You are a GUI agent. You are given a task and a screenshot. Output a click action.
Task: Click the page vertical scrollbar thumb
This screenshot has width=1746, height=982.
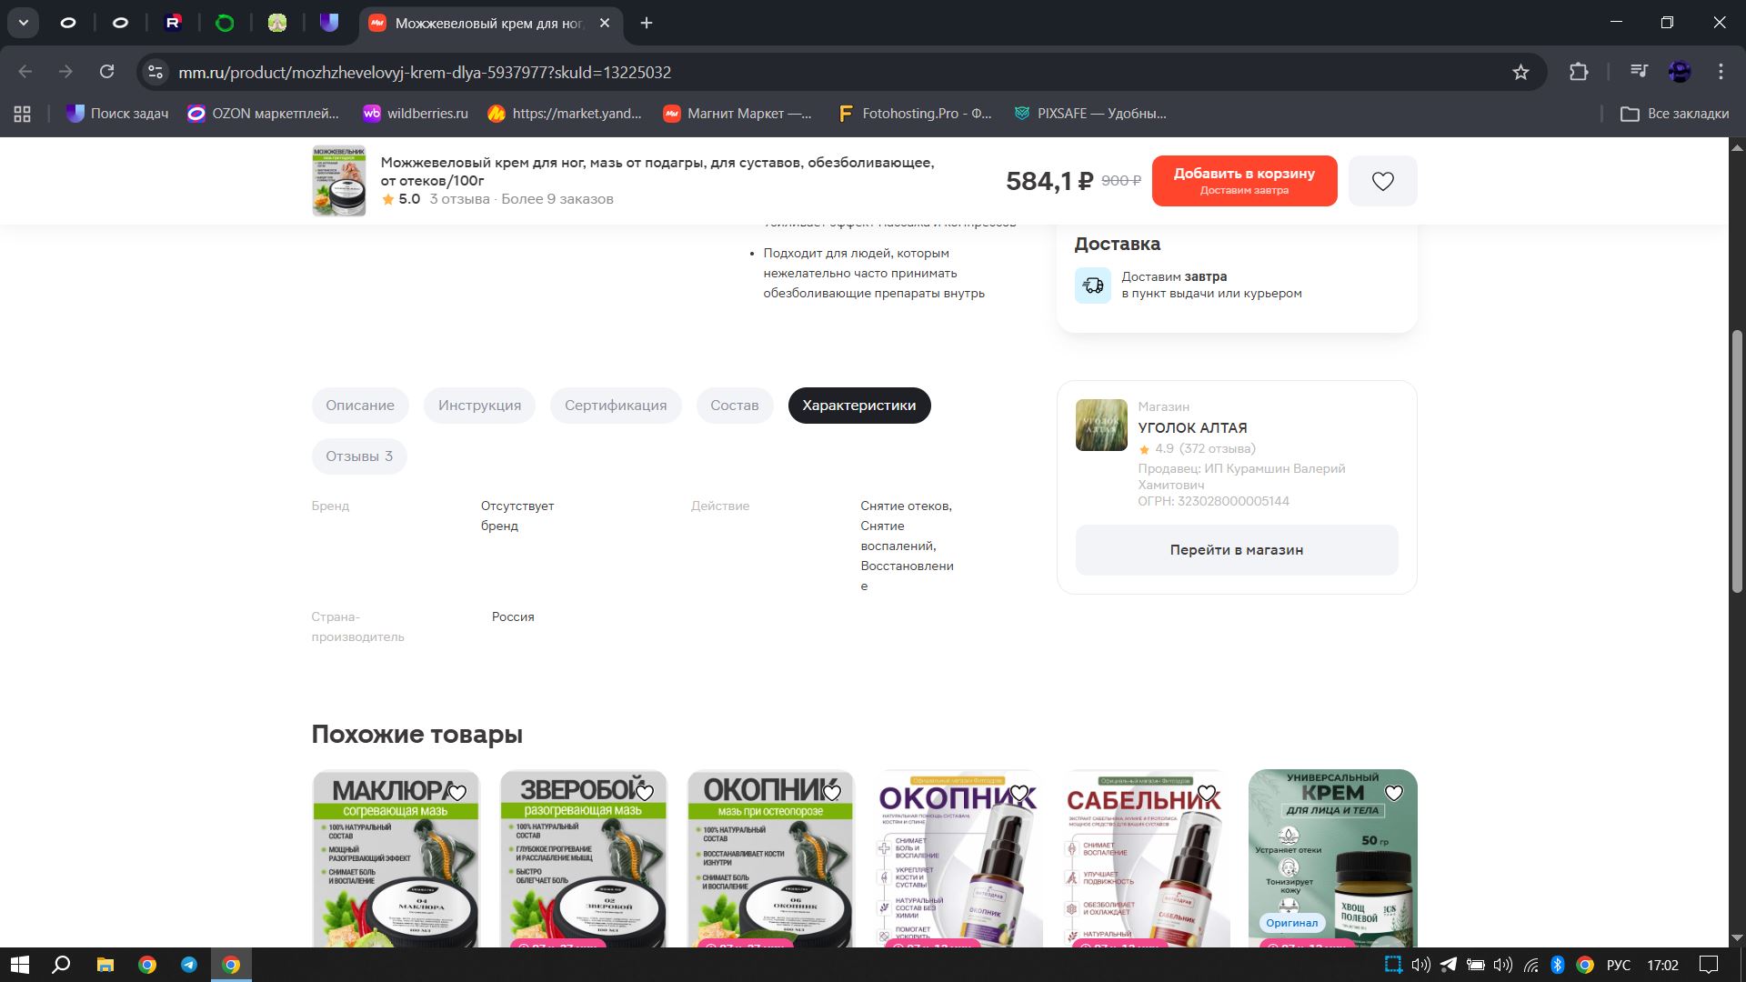click(x=1737, y=459)
